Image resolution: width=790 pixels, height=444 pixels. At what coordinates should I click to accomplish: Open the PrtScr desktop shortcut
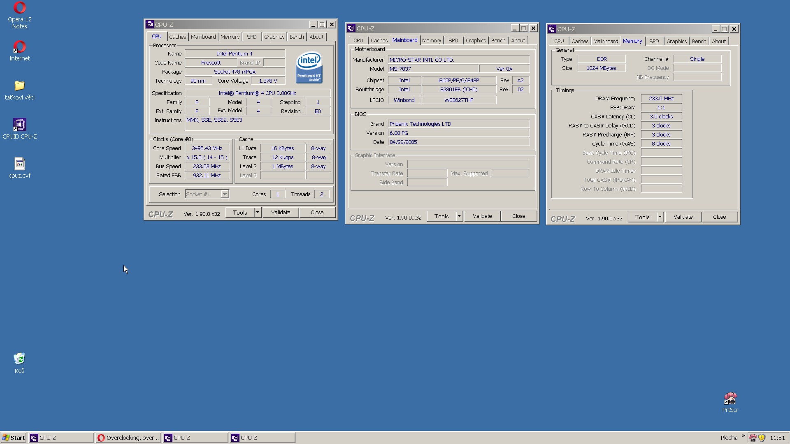point(730,402)
